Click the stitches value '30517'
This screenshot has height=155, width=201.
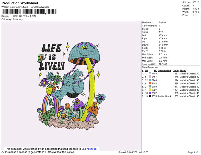point(196,2)
